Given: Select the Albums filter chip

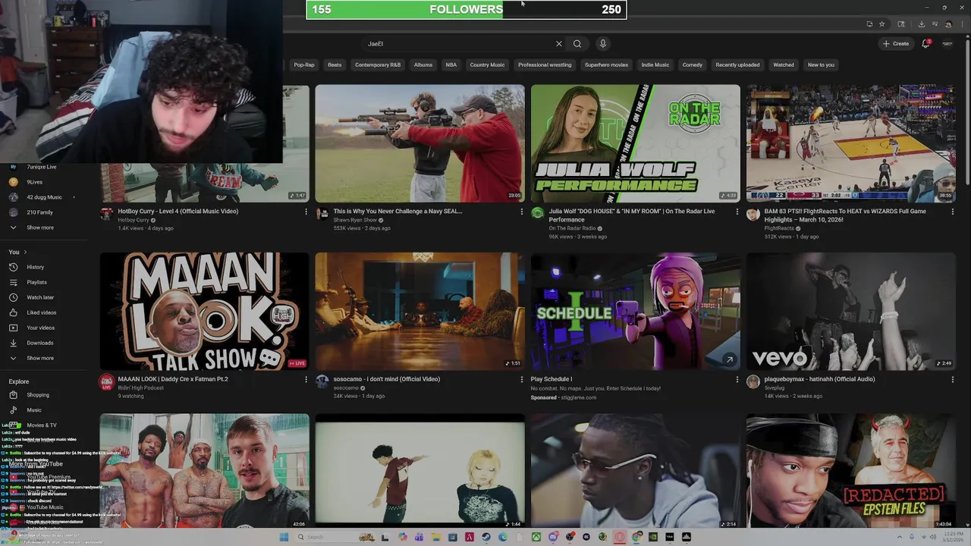Looking at the screenshot, I should (x=423, y=65).
